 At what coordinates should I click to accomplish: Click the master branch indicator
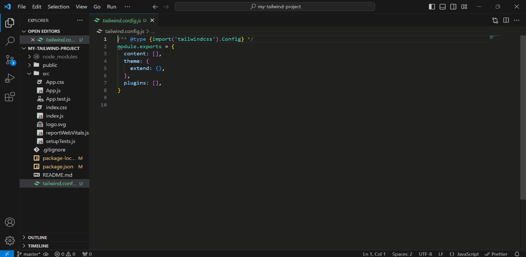pos(29,254)
